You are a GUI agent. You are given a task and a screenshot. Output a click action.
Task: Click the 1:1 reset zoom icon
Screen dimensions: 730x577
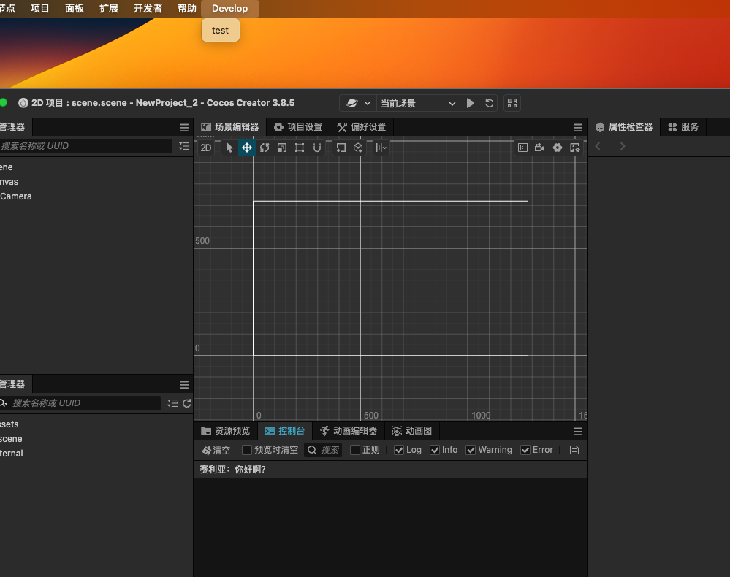click(522, 148)
